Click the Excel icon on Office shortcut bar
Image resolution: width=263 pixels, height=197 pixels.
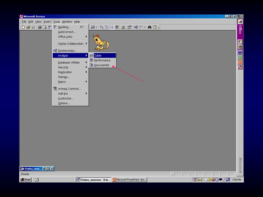[x=240, y=57]
